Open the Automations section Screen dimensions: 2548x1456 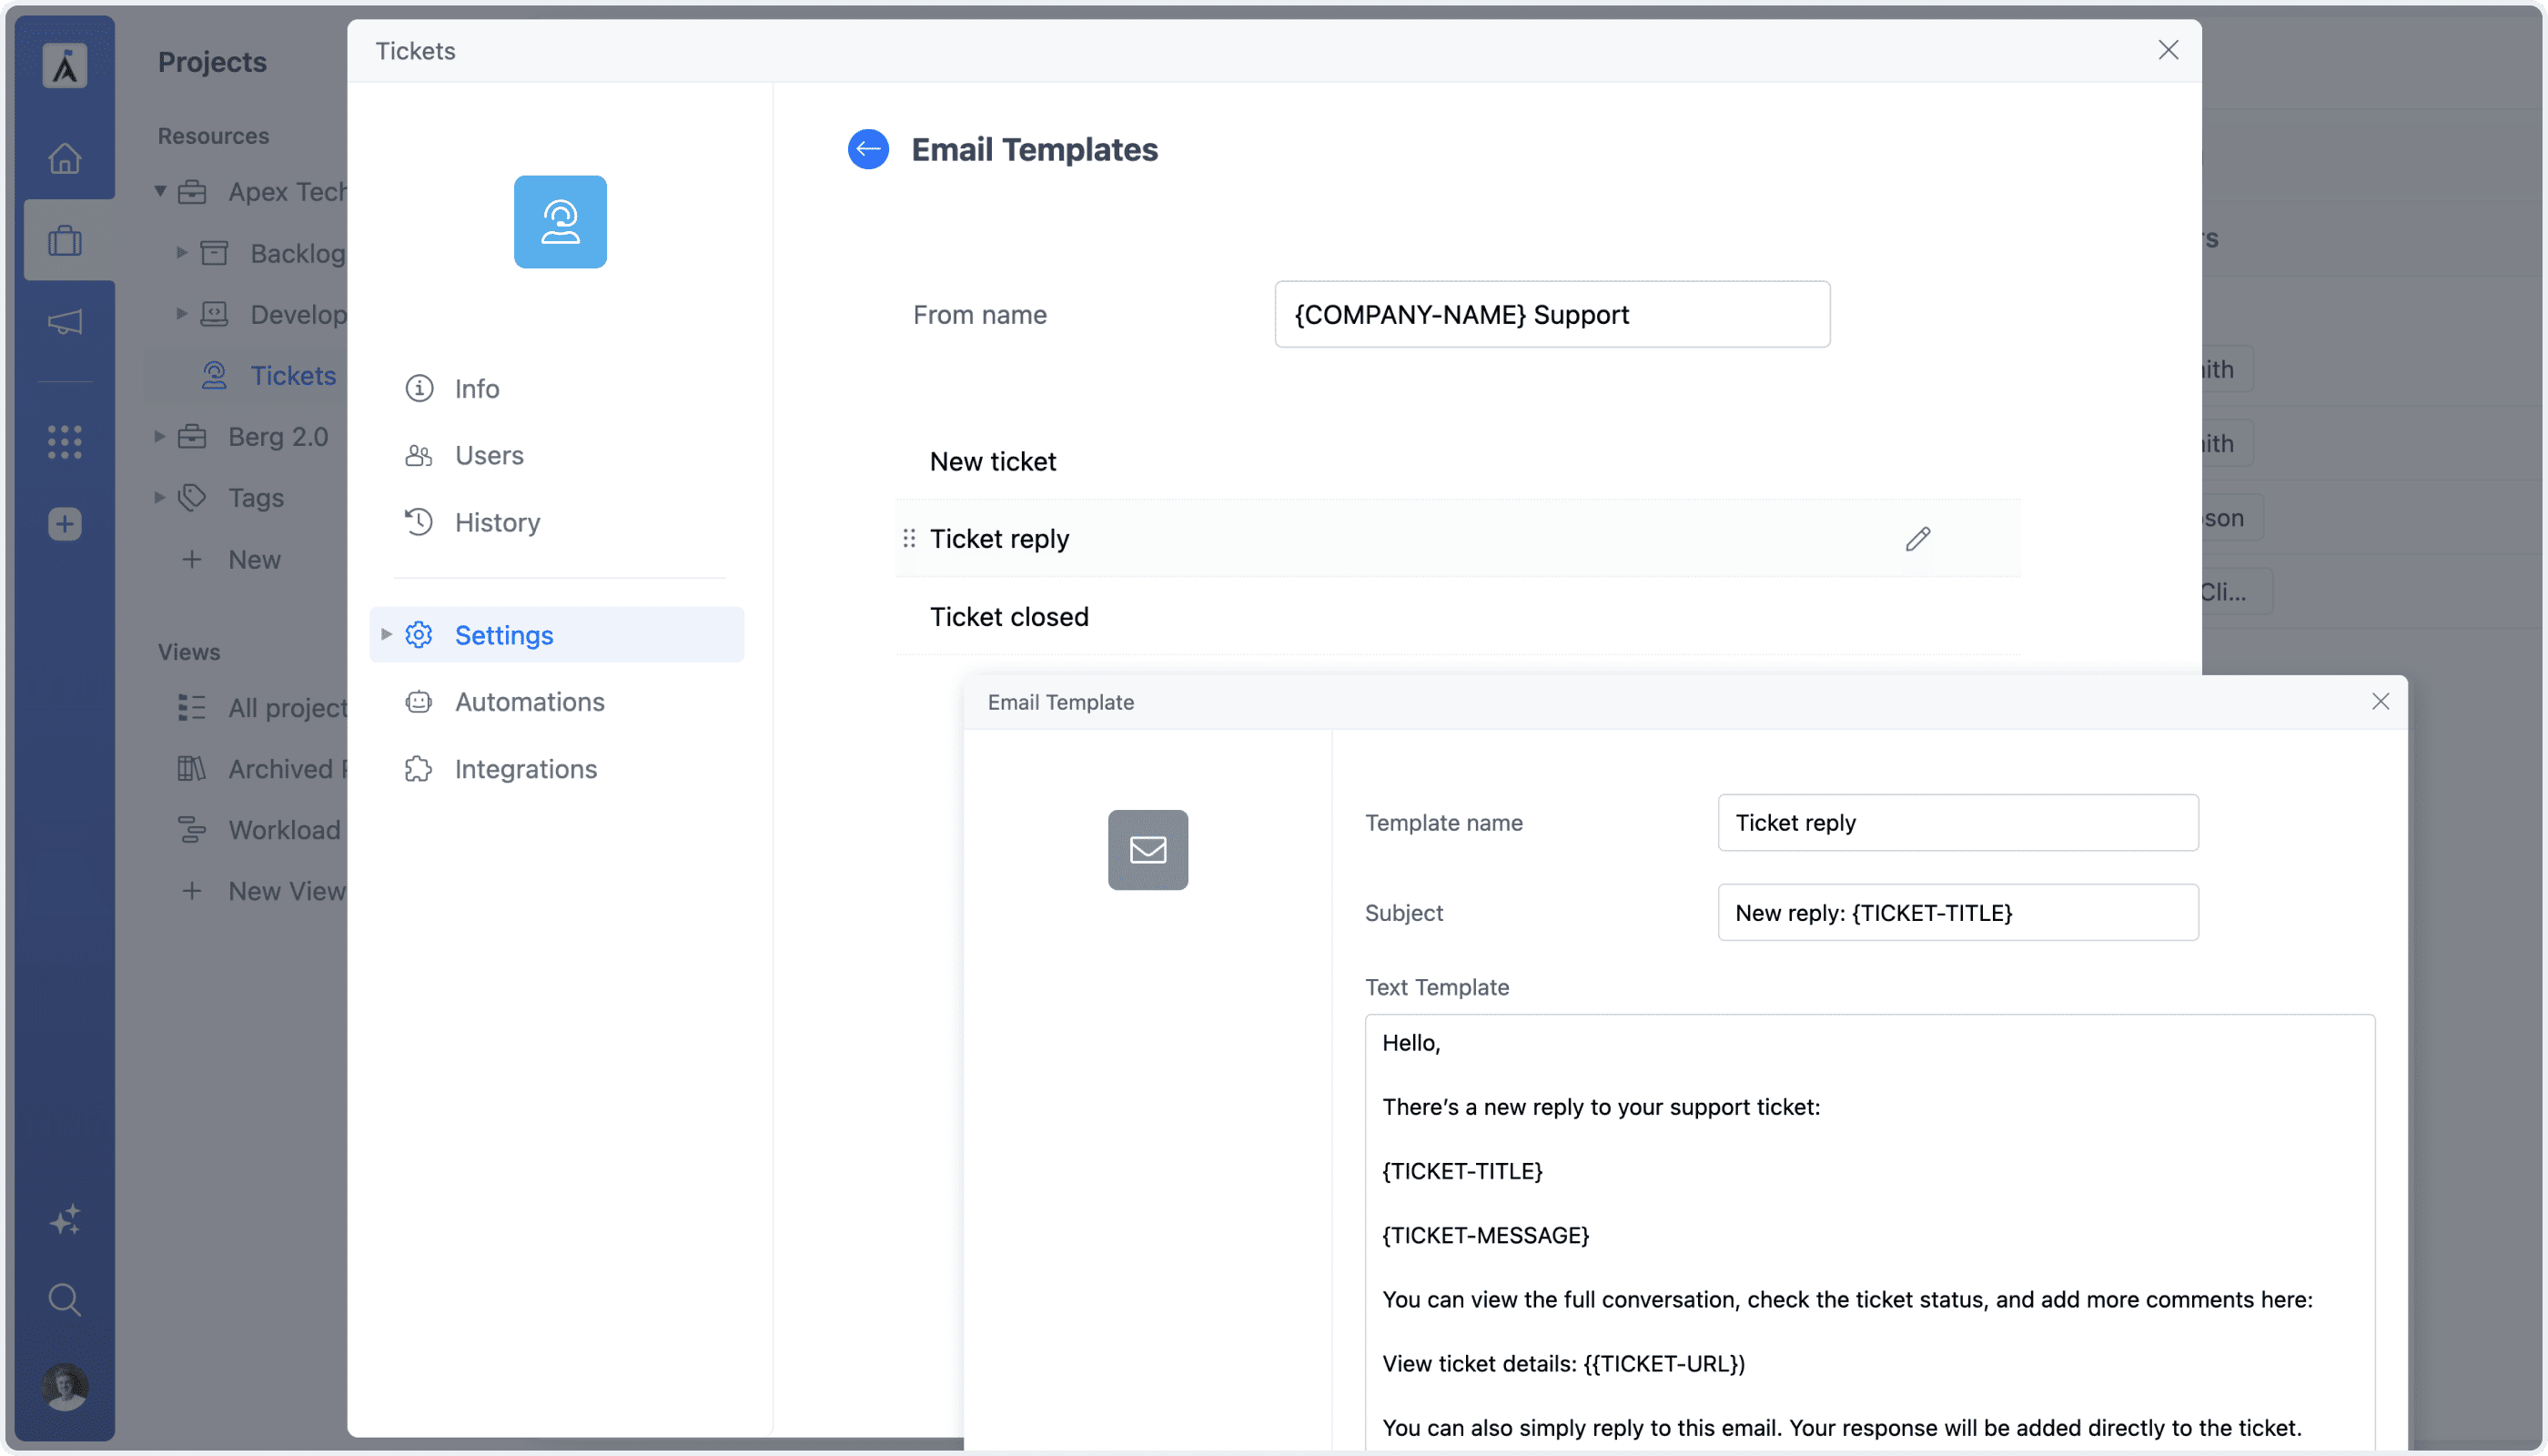point(557,701)
